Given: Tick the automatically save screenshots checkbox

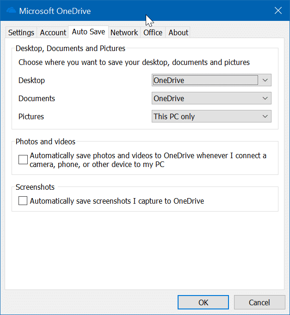Looking at the screenshot, I should pos(23,201).
